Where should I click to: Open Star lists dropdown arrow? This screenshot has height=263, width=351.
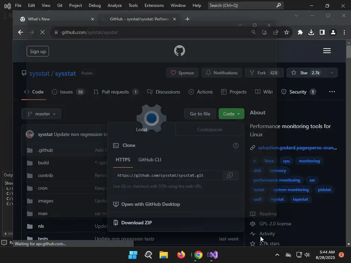pos(332,73)
